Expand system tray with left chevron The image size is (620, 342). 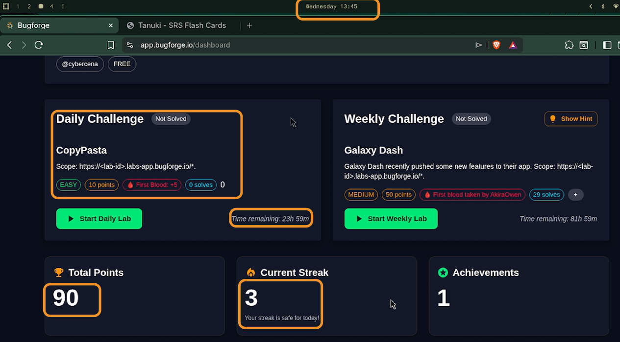591,6
